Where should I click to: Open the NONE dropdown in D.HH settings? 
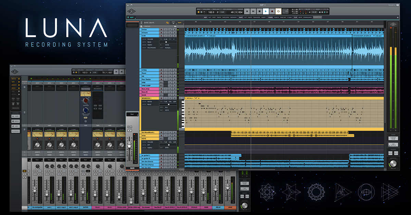click(x=167, y=45)
